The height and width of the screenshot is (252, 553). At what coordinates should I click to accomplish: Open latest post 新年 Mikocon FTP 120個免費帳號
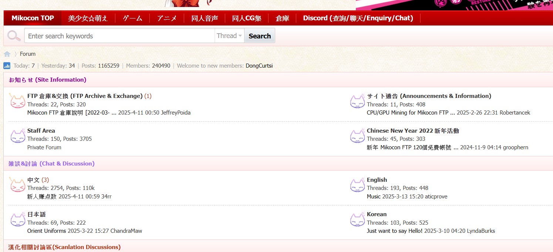pyautogui.click(x=412, y=147)
